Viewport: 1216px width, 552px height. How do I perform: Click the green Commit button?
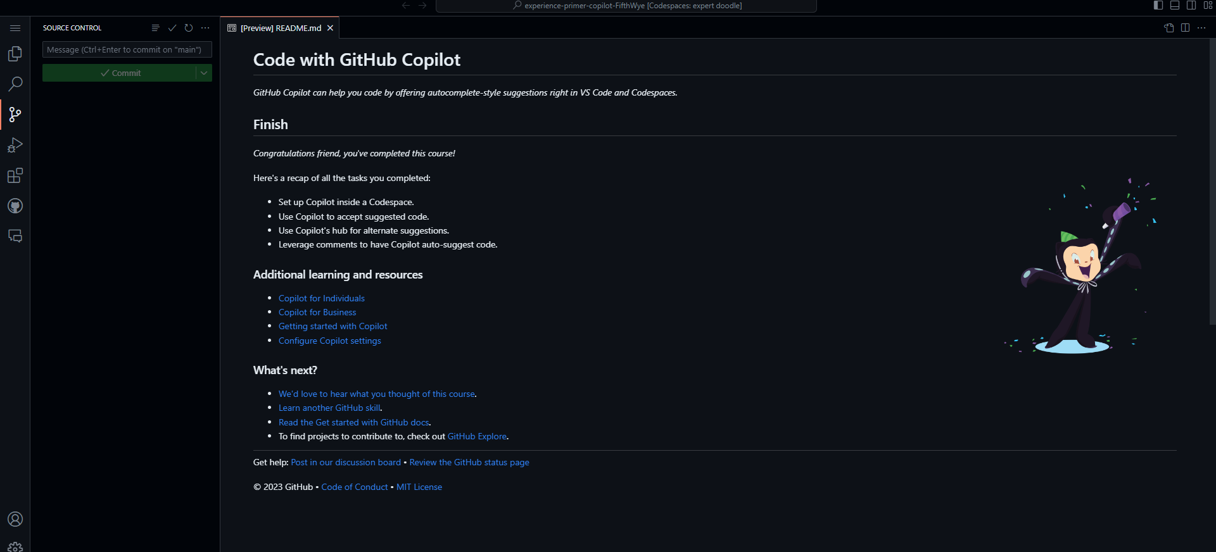pyautogui.click(x=119, y=73)
